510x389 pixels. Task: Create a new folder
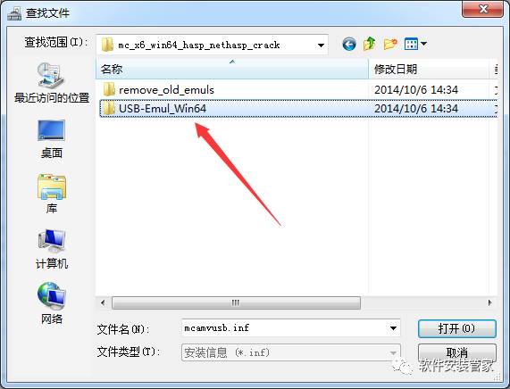[x=390, y=44]
